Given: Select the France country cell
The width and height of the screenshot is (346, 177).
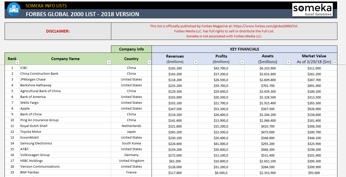Looking at the screenshot, I should pos(132,172).
